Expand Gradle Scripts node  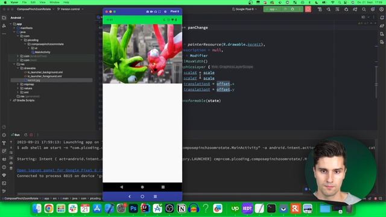(x=11, y=101)
